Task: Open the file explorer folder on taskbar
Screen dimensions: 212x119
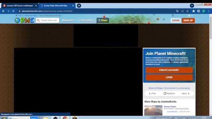Action: [46, 118]
